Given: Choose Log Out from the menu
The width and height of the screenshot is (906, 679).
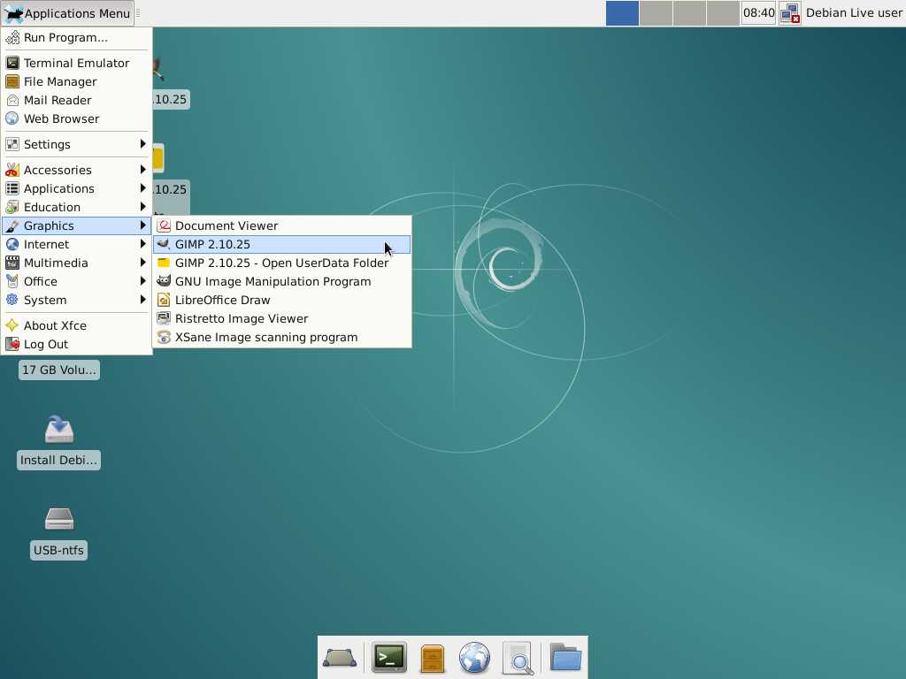Looking at the screenshot, I should (x=46, y=344).
